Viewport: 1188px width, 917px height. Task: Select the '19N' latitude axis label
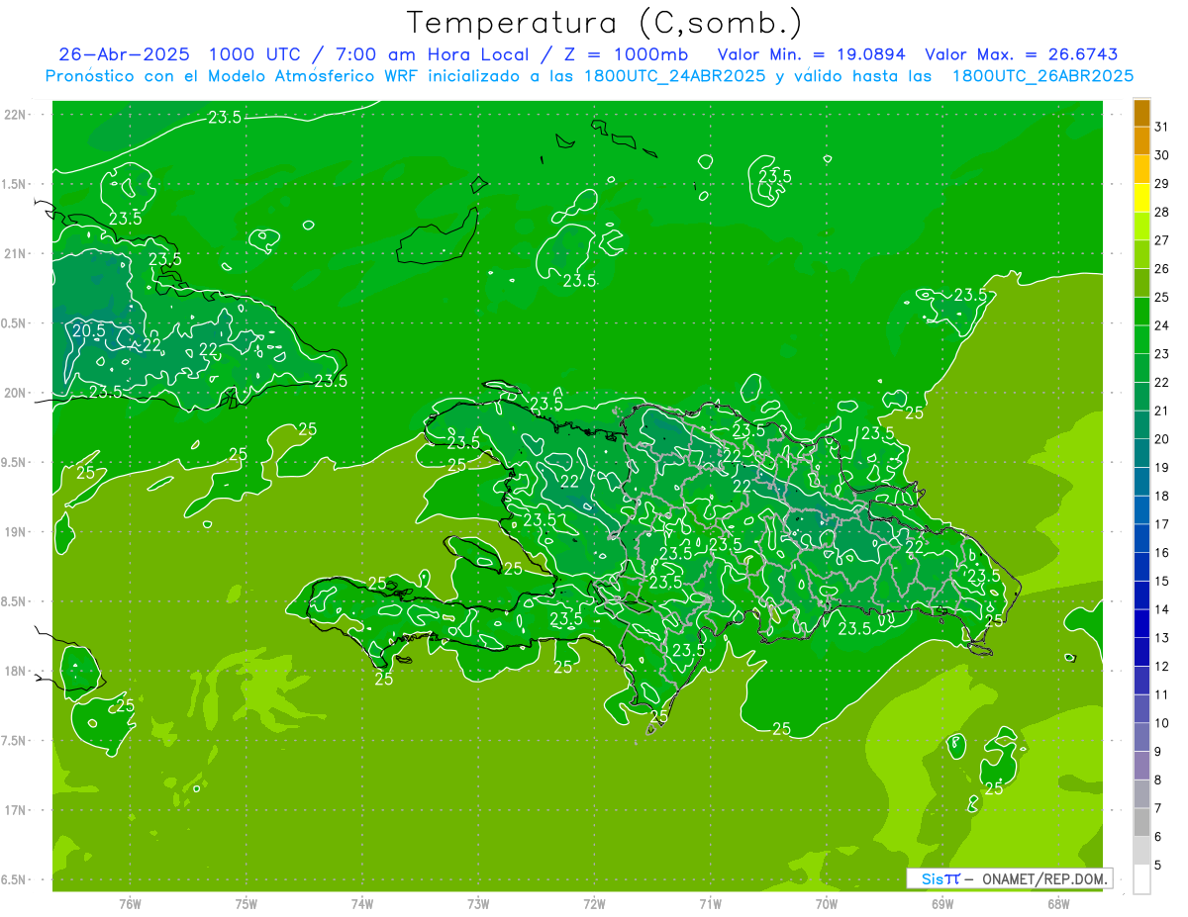tap(14, 532)
